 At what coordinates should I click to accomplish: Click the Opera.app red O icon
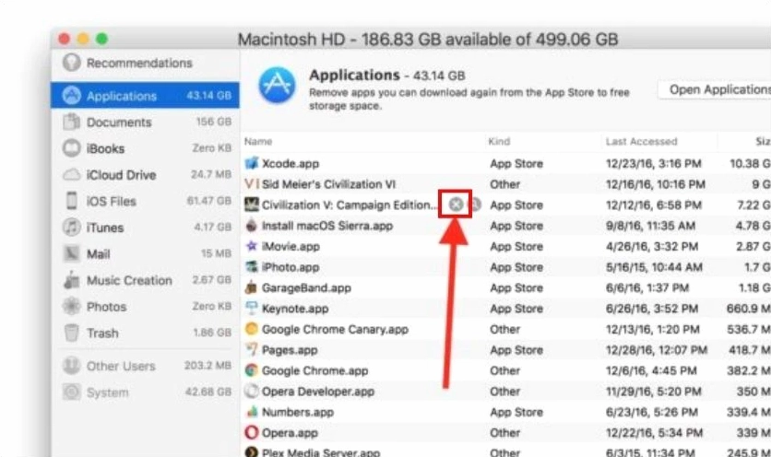tap(252, 432)
